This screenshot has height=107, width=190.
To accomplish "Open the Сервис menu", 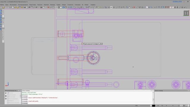I will click(58, 5).
